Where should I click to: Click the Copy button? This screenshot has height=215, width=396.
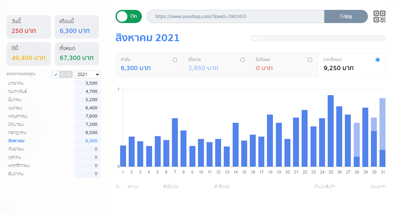pos(346,16)
